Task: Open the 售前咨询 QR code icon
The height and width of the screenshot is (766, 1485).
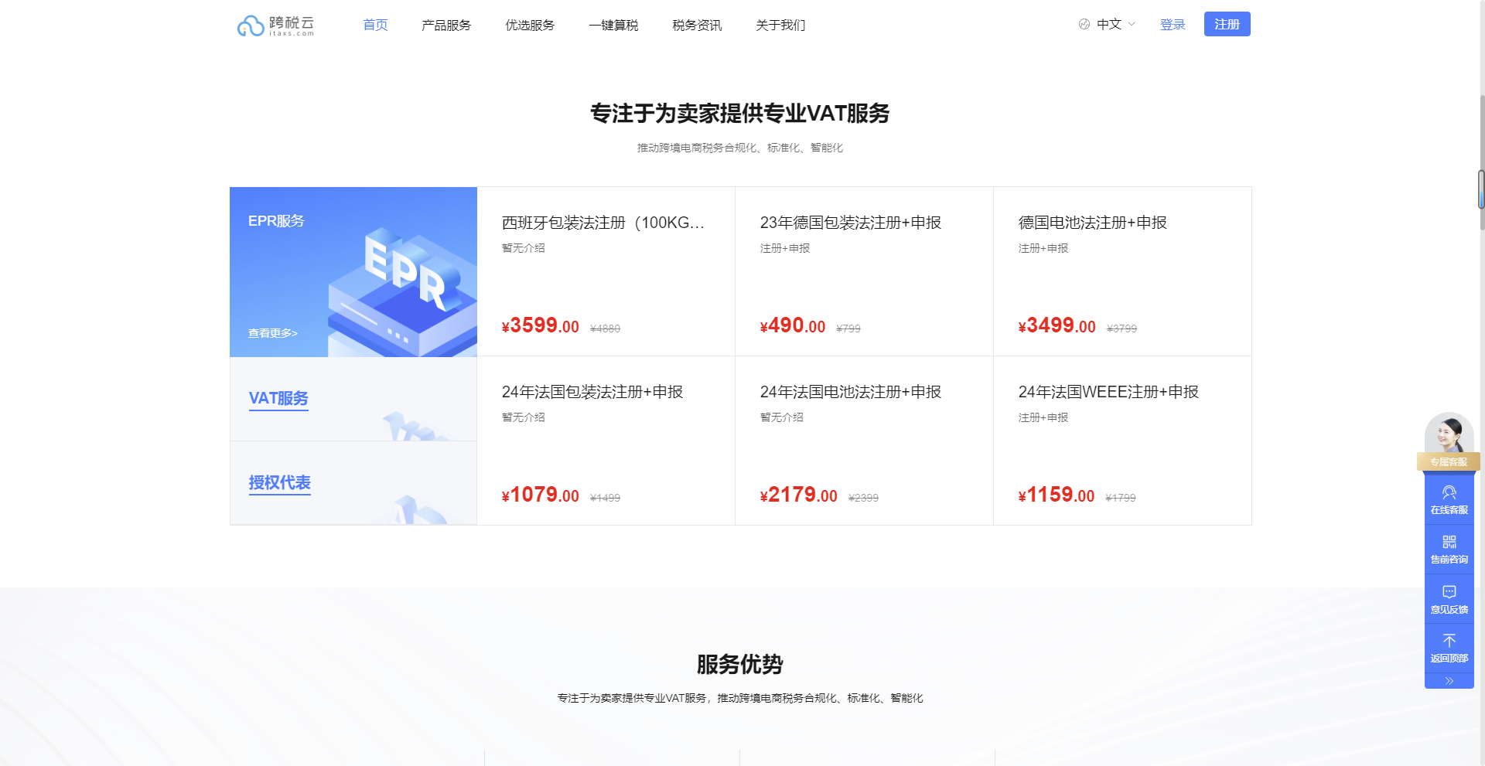Action: pyautogui.click(x=1449, y=542)
